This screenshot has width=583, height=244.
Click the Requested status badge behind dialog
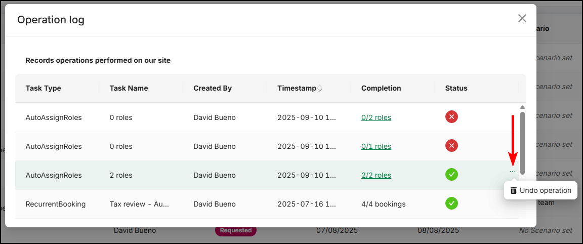click(x=236, y=230)
